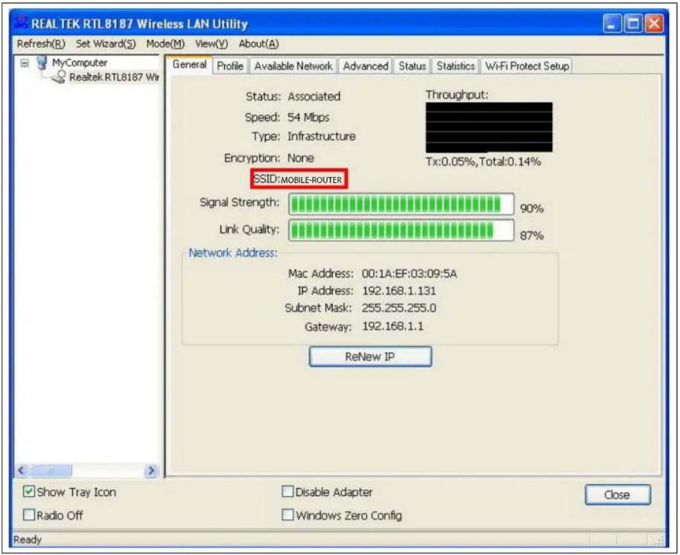Screen dimensions: 680x555
Task: Click the Close button at bottom right
Action: coord(617,494)
